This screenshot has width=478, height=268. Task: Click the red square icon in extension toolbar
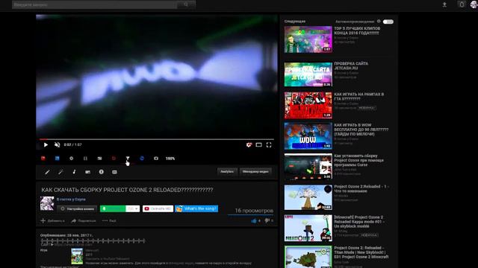(43, 159)
